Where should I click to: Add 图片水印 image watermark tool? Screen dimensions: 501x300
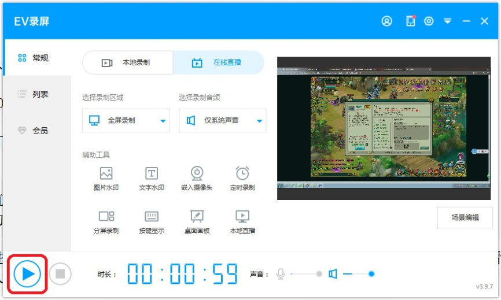[x=106, y=179]
